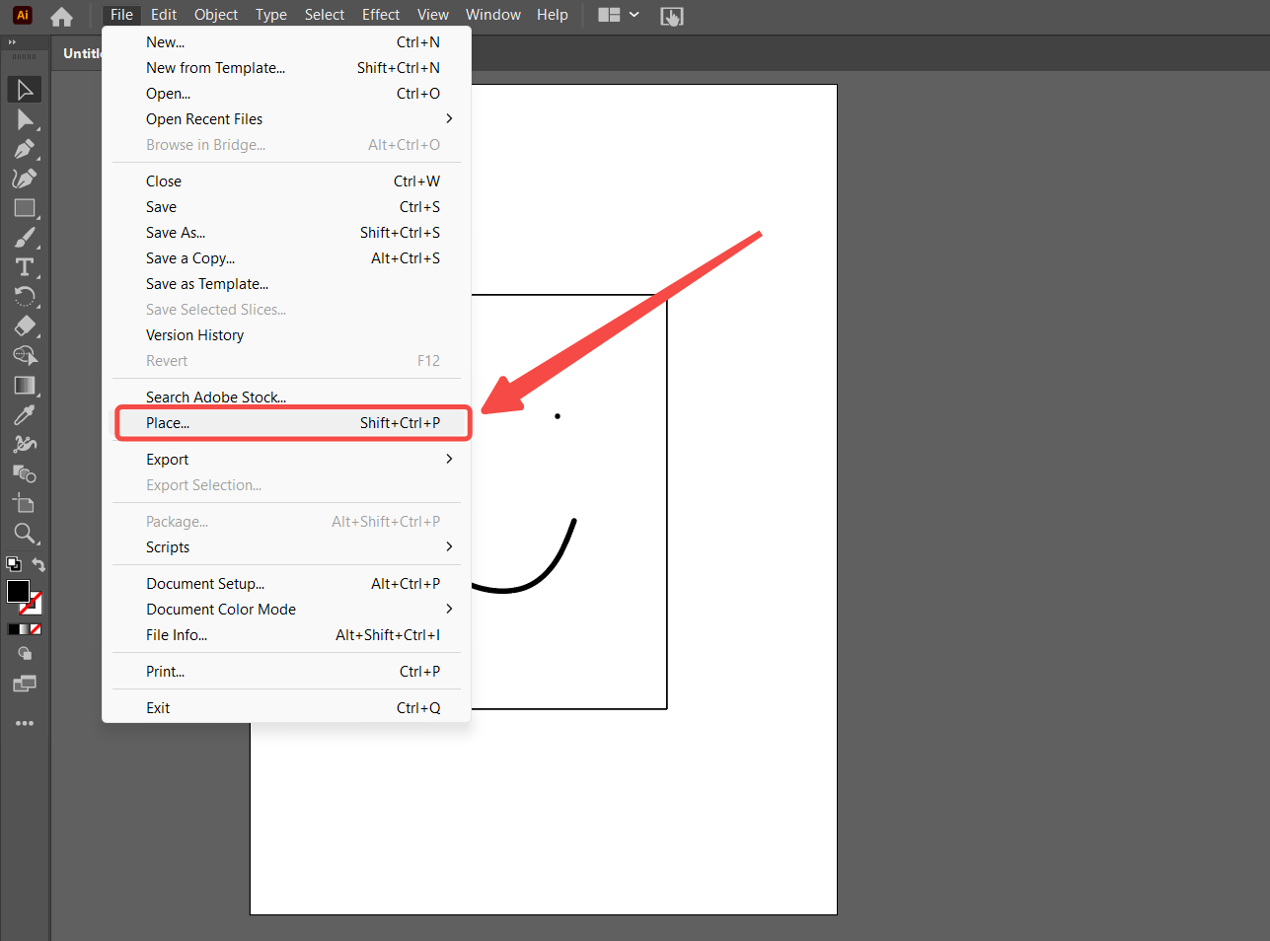Choose New from Template...
The image size is (1270, 941).
click(286, 68)
